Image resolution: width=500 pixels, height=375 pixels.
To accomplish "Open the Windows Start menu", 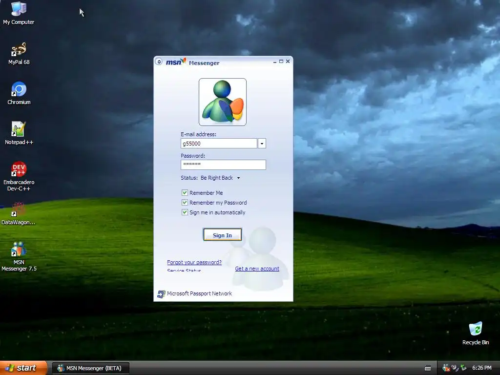I will pyautogui.click(x=23, y=368).
